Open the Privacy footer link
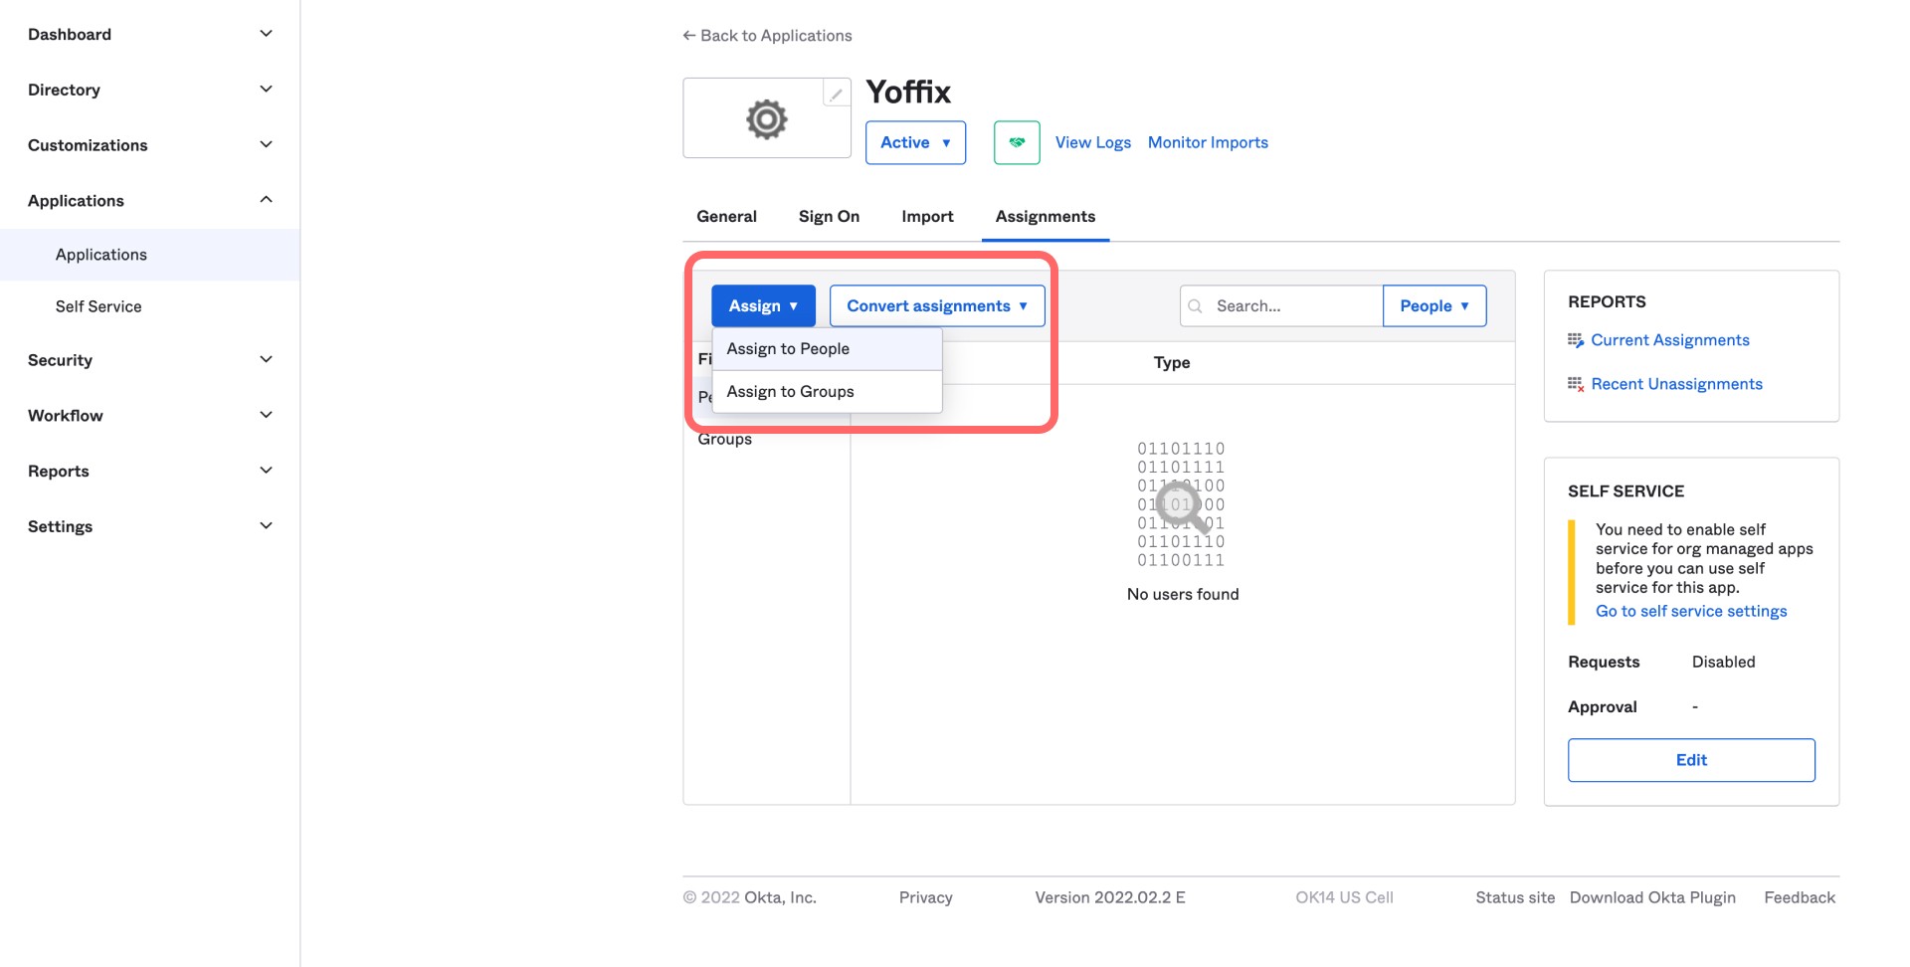This screenshot has width=1910, height=967. (x=925, y=897)
